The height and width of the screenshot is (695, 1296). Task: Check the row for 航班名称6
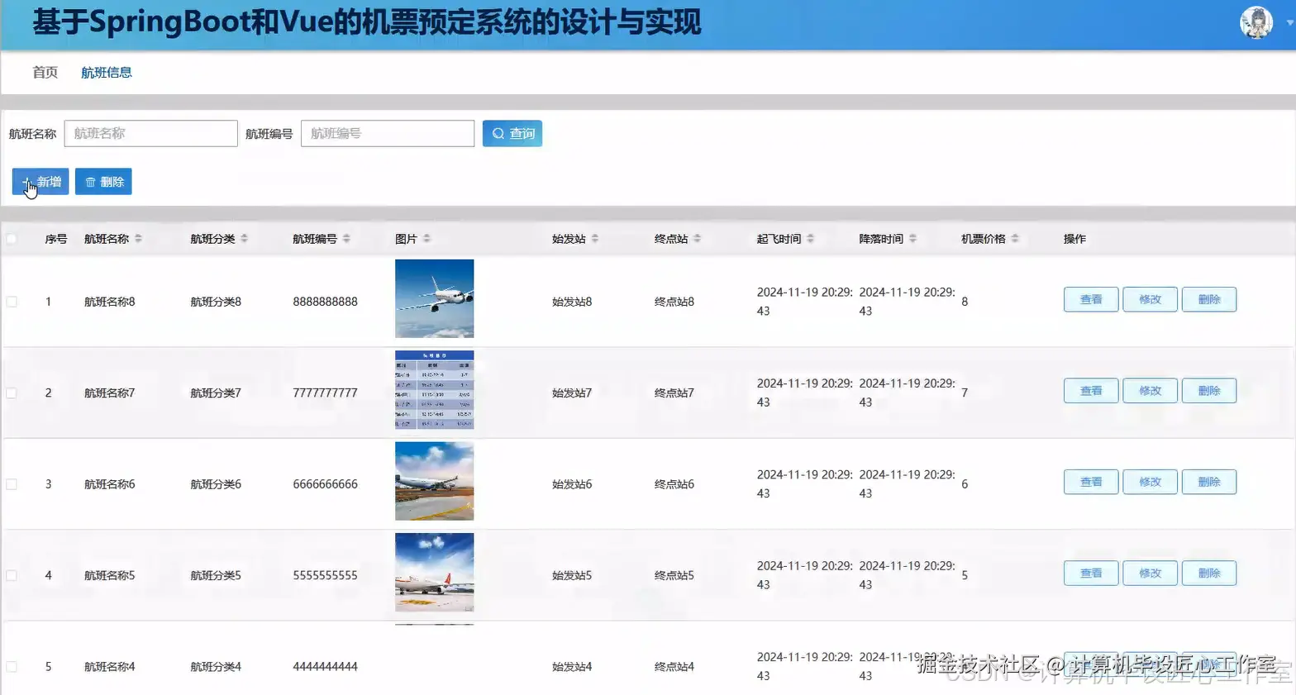point(12,484)
